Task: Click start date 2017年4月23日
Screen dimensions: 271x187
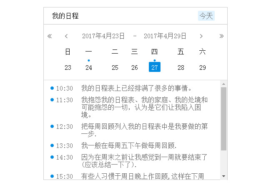Action: click(x=103, y=36)
